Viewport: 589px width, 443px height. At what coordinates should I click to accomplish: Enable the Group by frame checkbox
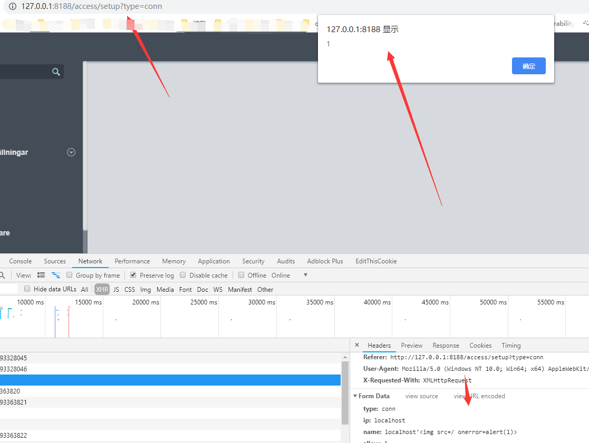click(70, 275)
